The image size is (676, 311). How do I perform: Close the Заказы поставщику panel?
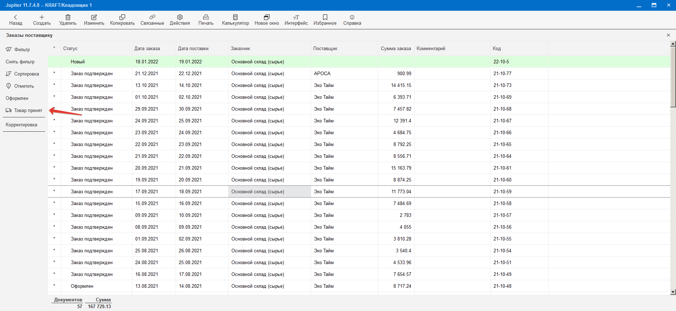tap(668, 35)
